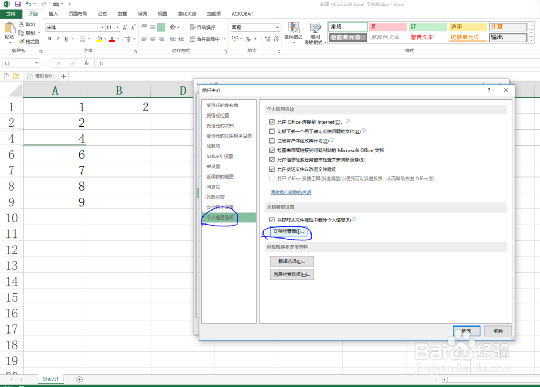Click the Save icon in quick access toolbar

pyautogui.click(x=18, y=4)
